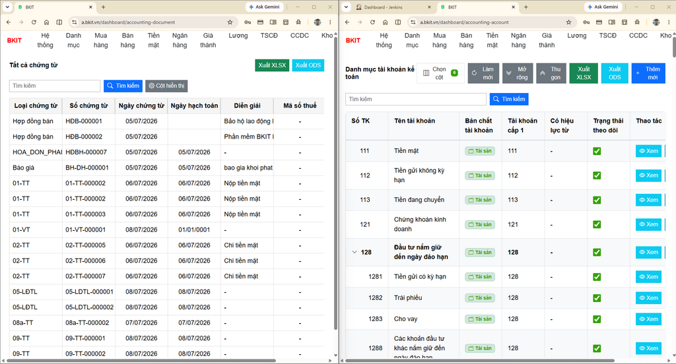Viewport: 676px width, 364px height.
Task: View account 1282 Trái phiếu with Xem
Action: [x=648, y=297]
